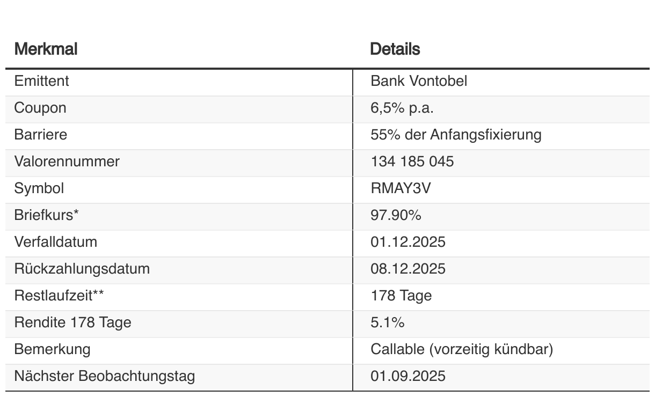655x397 pixels.
Task: Click the Nächster Beobachtungstag label
Action: click(104, 376)
